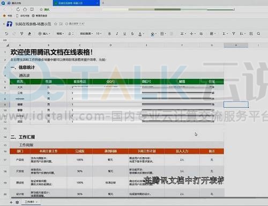268x206 pixels.
Task: Click the Undo arrow in the toolbar
Action: click(6, 34)
